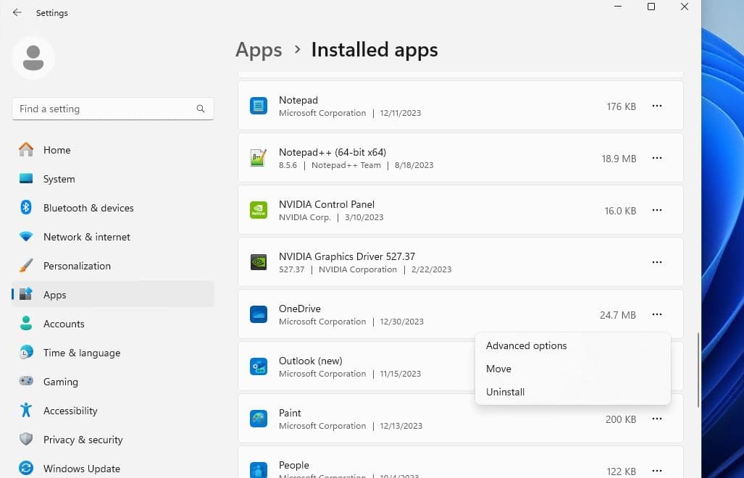The image size is (744, 478).
Task: Click the OneDrive cloud icon
Action: point(259,314)
